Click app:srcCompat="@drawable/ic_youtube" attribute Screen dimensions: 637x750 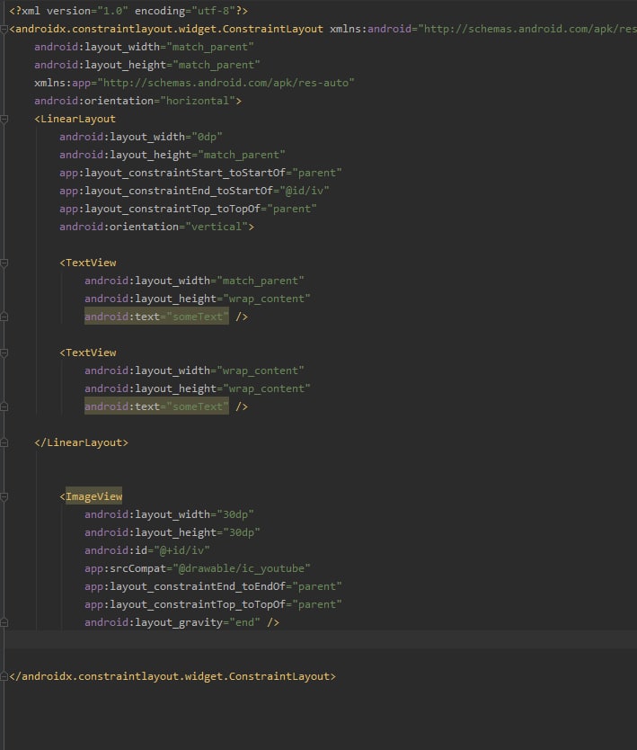point(198,568)
